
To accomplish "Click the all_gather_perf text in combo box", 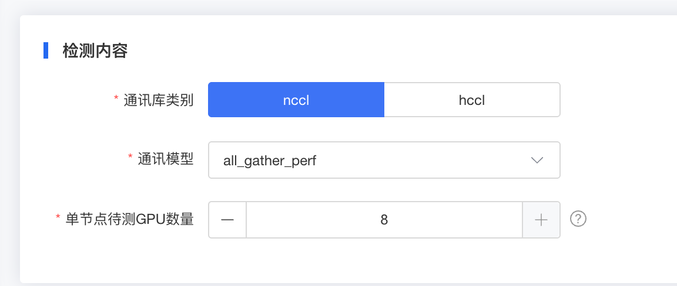I will click(270, 161).
